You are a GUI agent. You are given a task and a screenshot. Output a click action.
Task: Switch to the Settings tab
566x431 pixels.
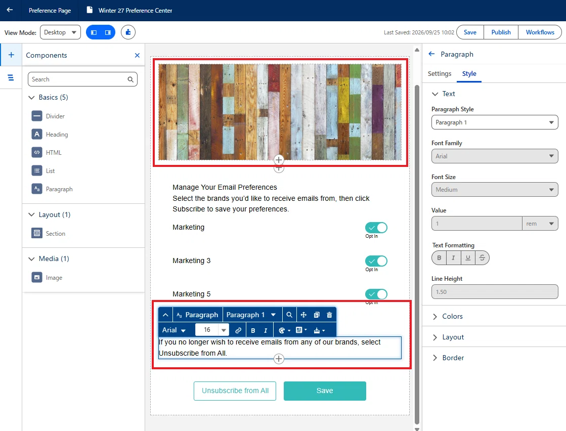coord(440,74)
